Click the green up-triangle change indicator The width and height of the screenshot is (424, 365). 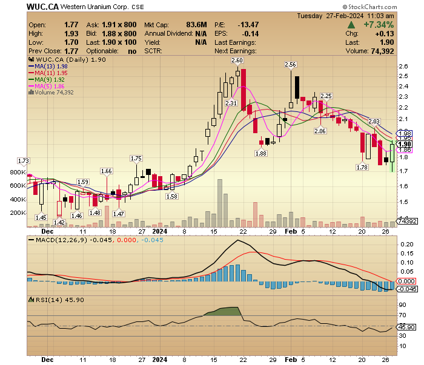point(351,25)
